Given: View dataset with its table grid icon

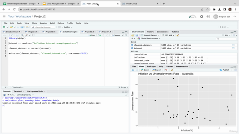Looking at the screenshot, I should click(233, 48).
